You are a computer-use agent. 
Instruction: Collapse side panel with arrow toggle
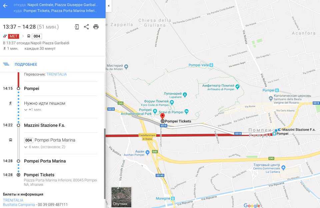tap(109, 6)
